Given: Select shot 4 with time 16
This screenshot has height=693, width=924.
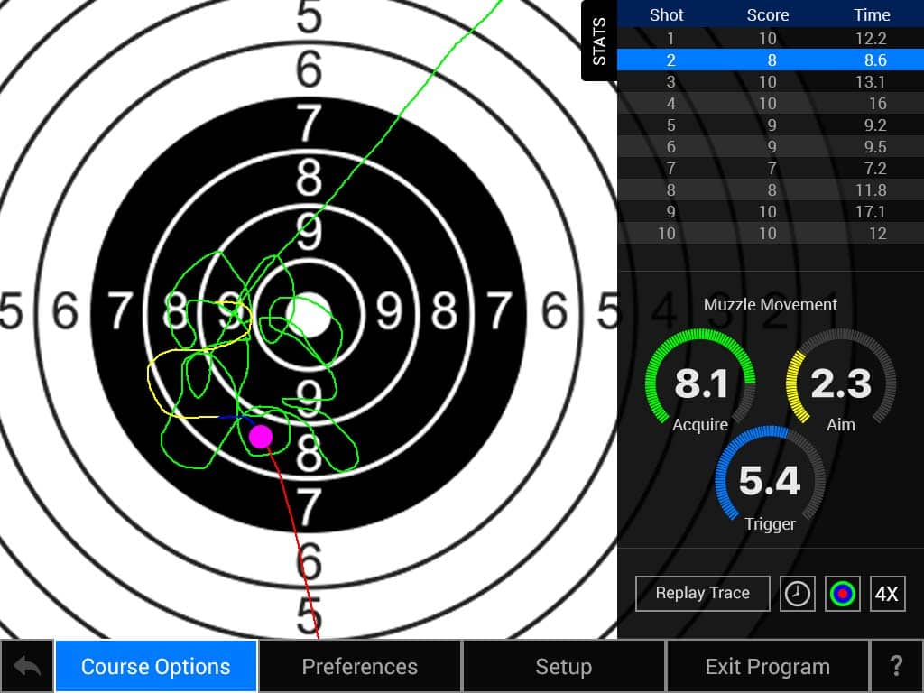Looking at the screenshot, I should coord(771,104).
